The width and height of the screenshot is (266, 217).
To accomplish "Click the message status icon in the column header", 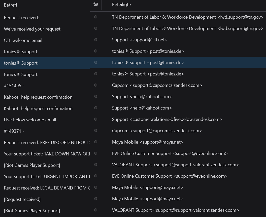I will point(96,4).
